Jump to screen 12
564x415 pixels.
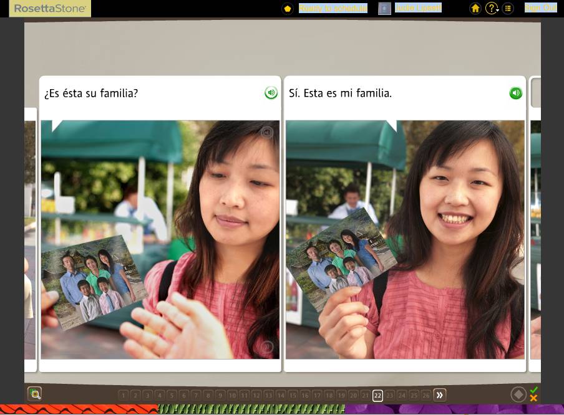click(256, 395)
